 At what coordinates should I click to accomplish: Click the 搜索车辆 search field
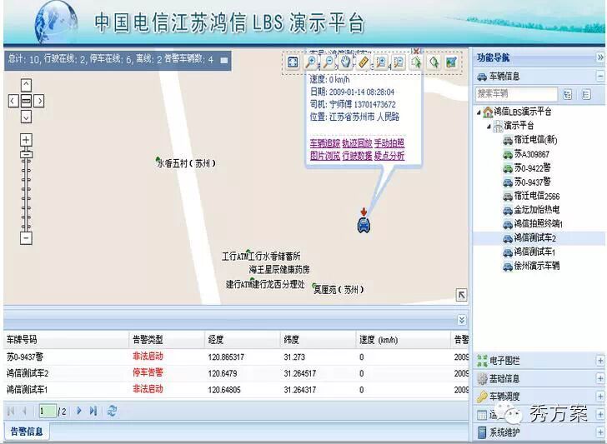(x=516, y=93)
